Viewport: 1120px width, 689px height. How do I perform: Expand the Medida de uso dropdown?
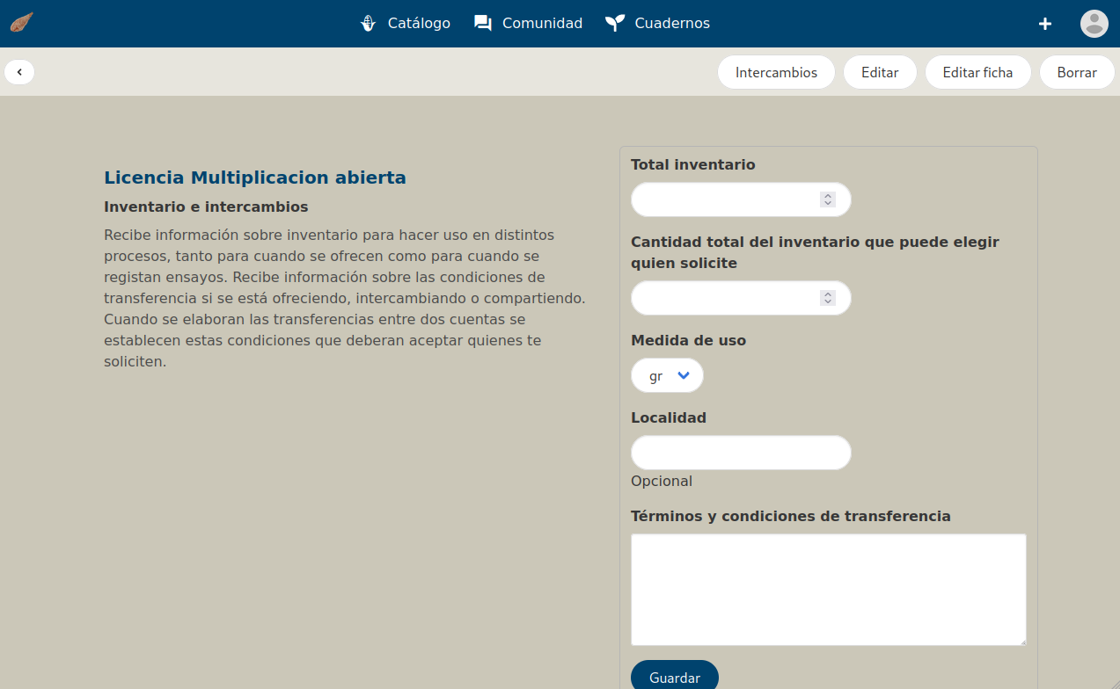point(667,376)
